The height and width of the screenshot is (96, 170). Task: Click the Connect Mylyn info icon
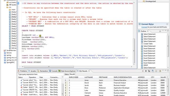click(140, 24)
